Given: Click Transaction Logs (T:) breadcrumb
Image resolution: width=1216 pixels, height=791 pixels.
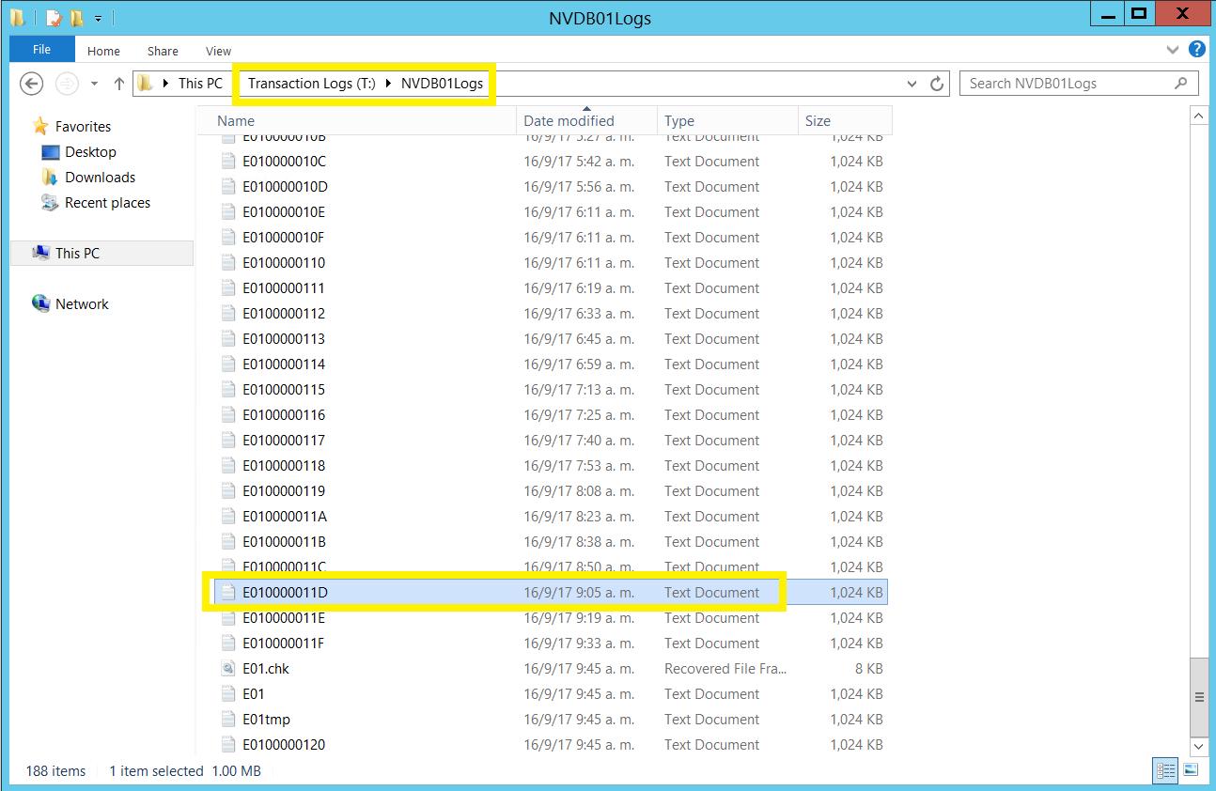Looking at the screenshot, I should [312, 84].
